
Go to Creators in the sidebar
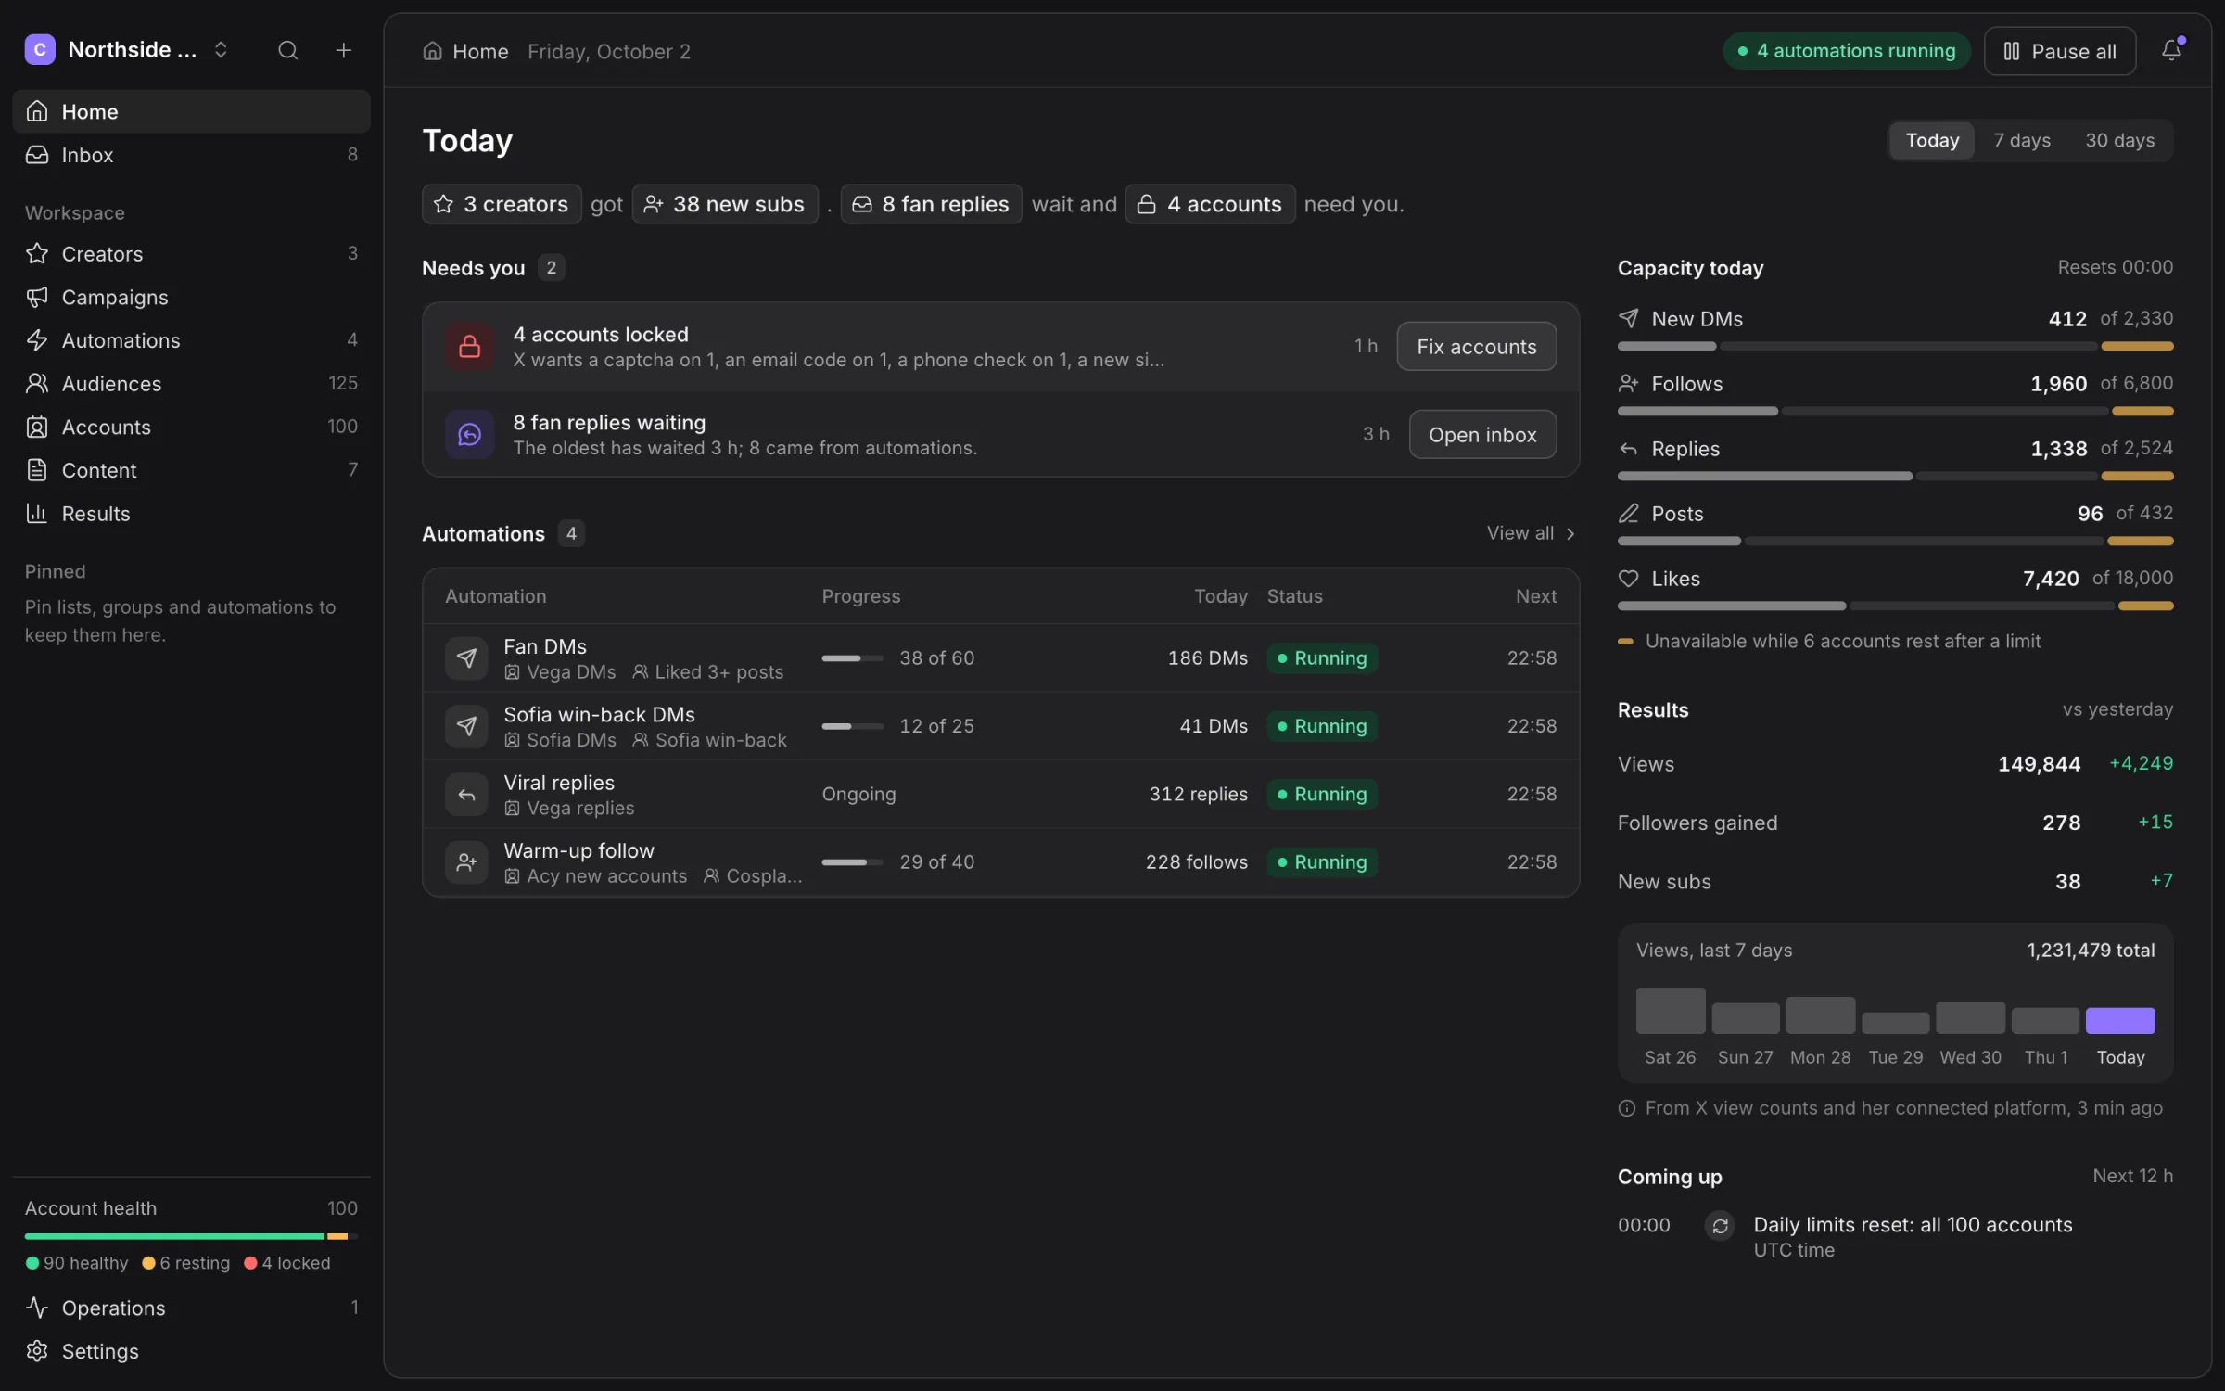[x=191, y=253]
